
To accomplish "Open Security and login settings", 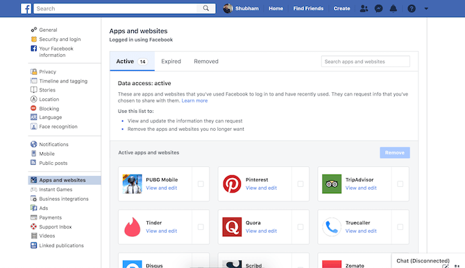I will 60,39.
